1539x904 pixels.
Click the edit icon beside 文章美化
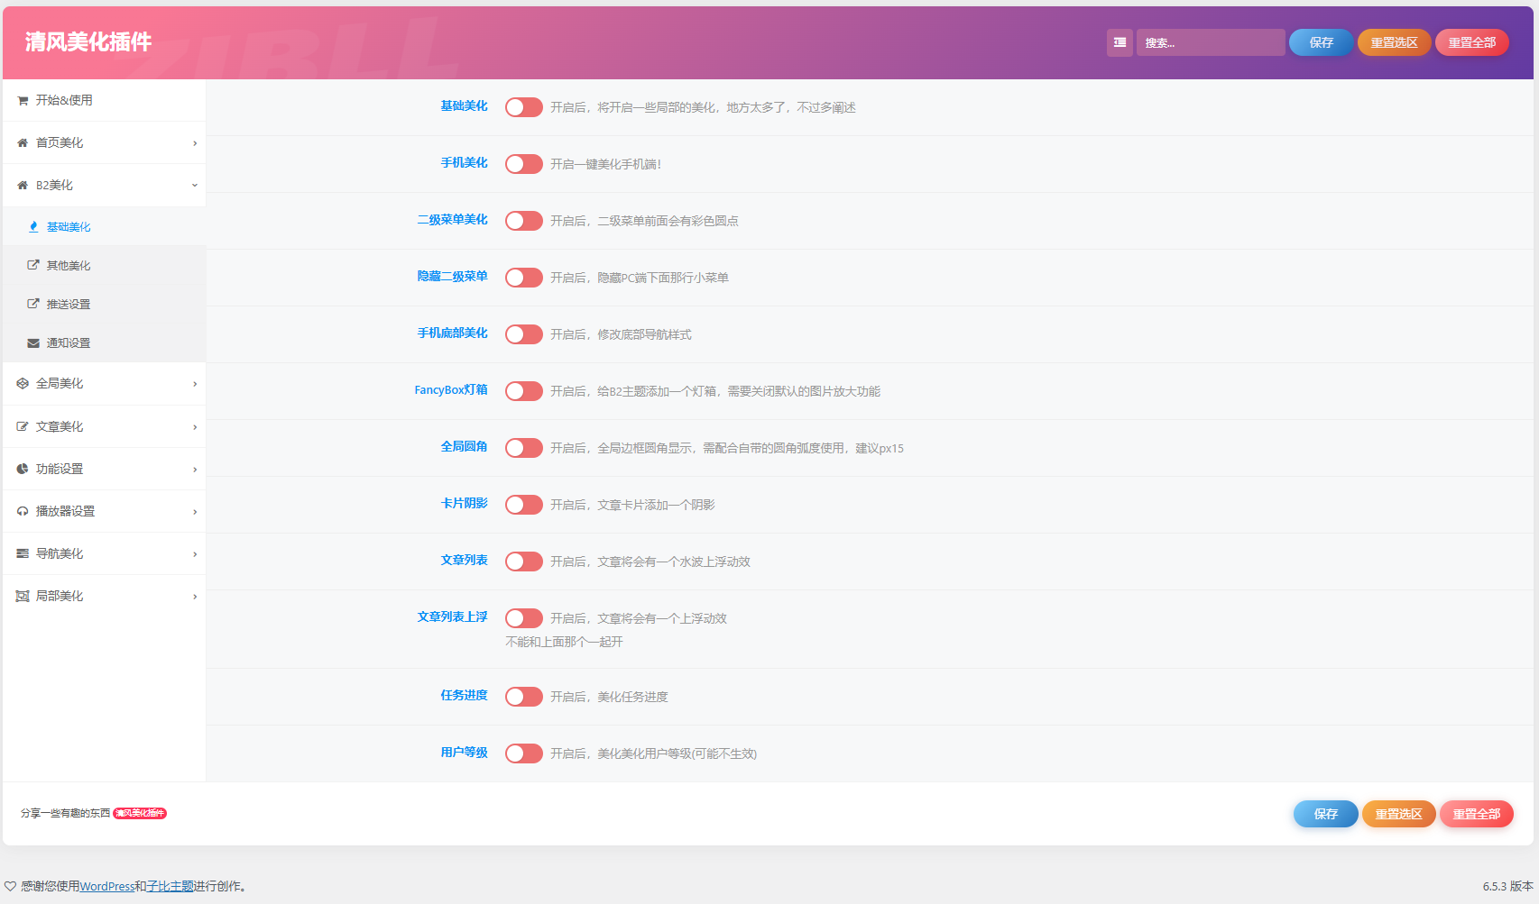tap(23, 427)
